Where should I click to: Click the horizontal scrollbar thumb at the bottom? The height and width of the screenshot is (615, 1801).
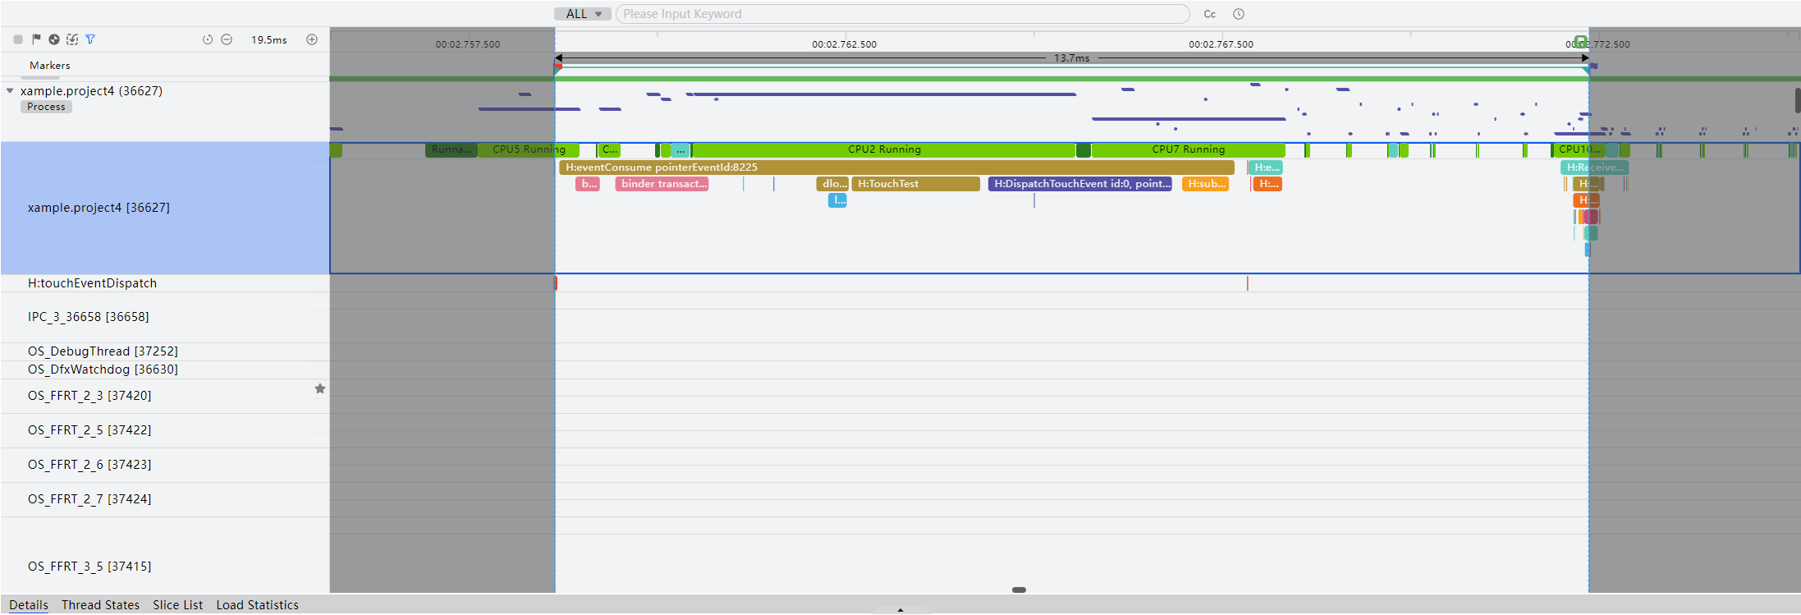[1019, 590]
